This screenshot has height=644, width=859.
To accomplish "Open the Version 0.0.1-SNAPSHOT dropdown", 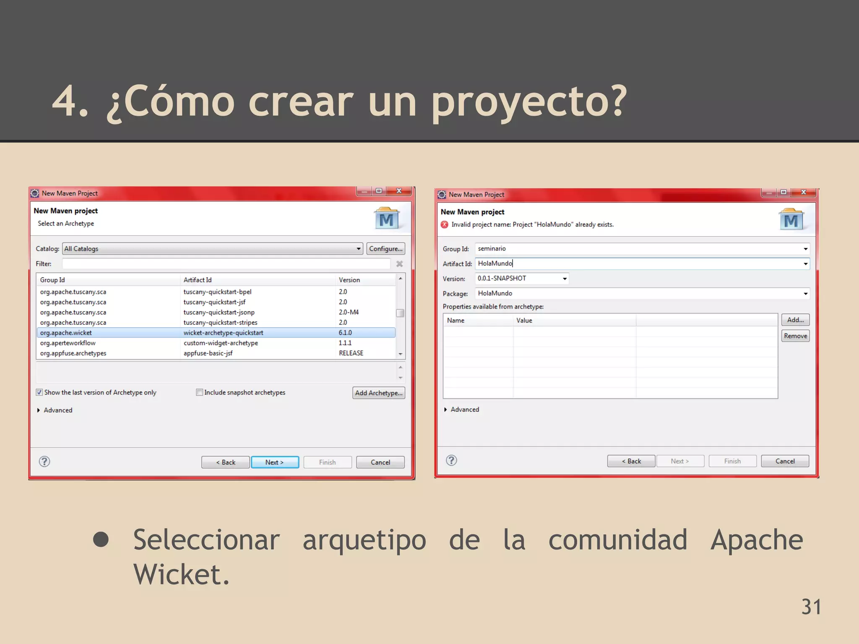I will (565, 279).
